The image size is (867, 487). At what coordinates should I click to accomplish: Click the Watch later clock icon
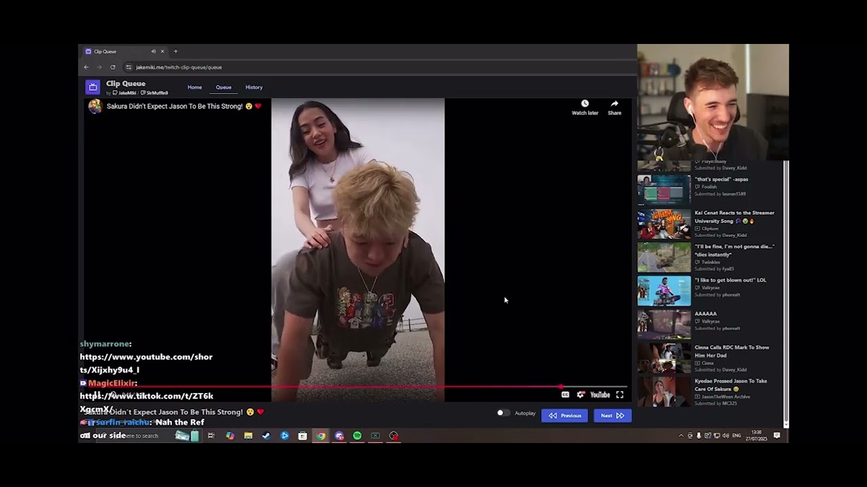click(x=585, y=103)
